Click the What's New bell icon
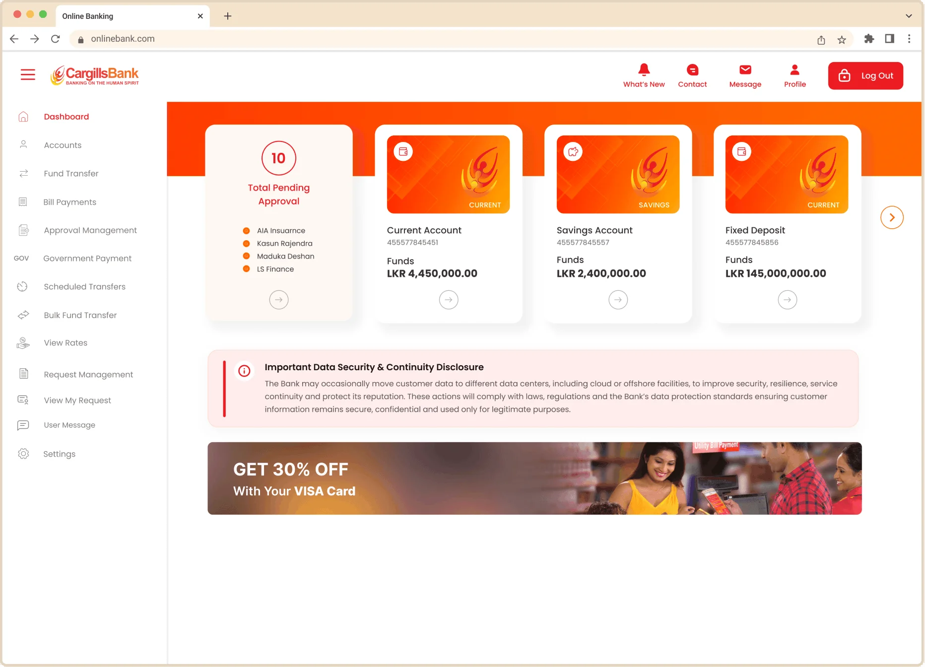The image size is (925, 667). (644, 69)
